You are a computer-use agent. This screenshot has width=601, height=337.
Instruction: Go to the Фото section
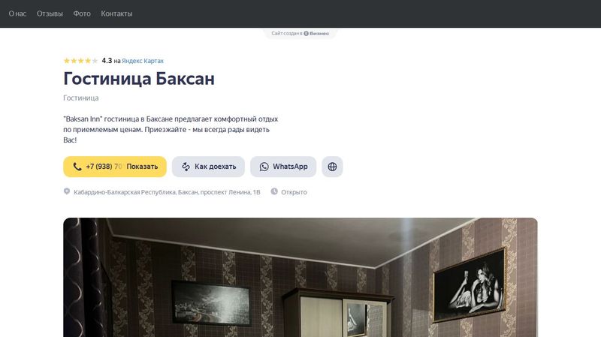point(82,14)
